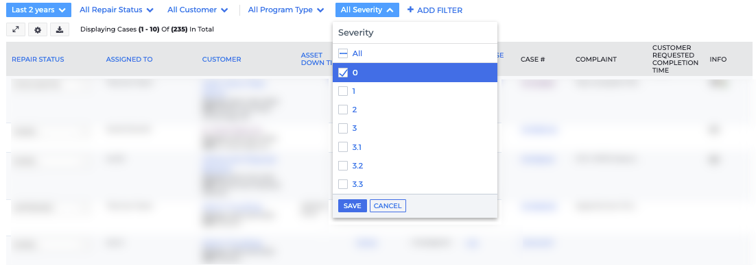Open the gear settings icon
Image resolution: width=756 pixels, height=265 pixels.
[38, 29]
